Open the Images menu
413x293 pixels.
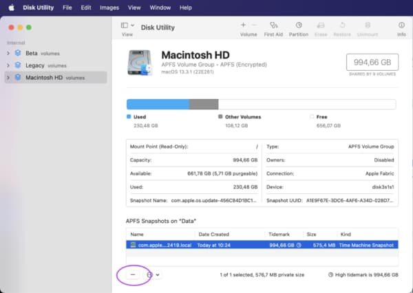pyautogui.click(x=109, y=8)
